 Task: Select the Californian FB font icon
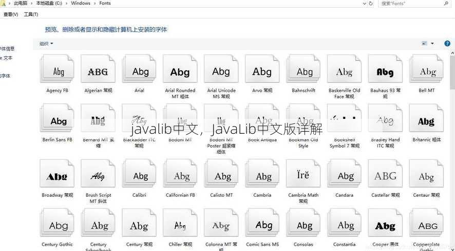coord(180,174)
